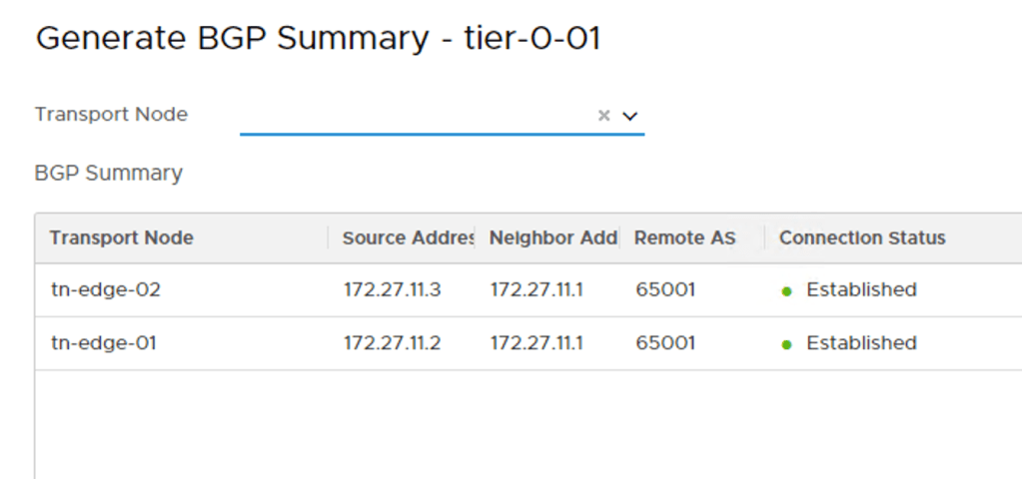The image size is (1022, 479).
Task: Click neighbor address in tn-edge-01 row
Action: (x=536, y=343)
